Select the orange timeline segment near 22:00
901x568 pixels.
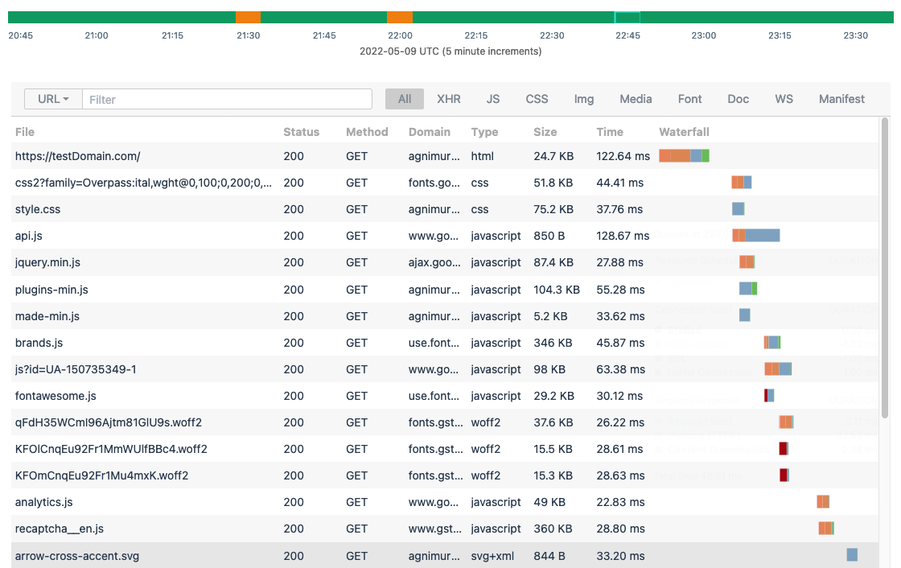click(400, 16)
